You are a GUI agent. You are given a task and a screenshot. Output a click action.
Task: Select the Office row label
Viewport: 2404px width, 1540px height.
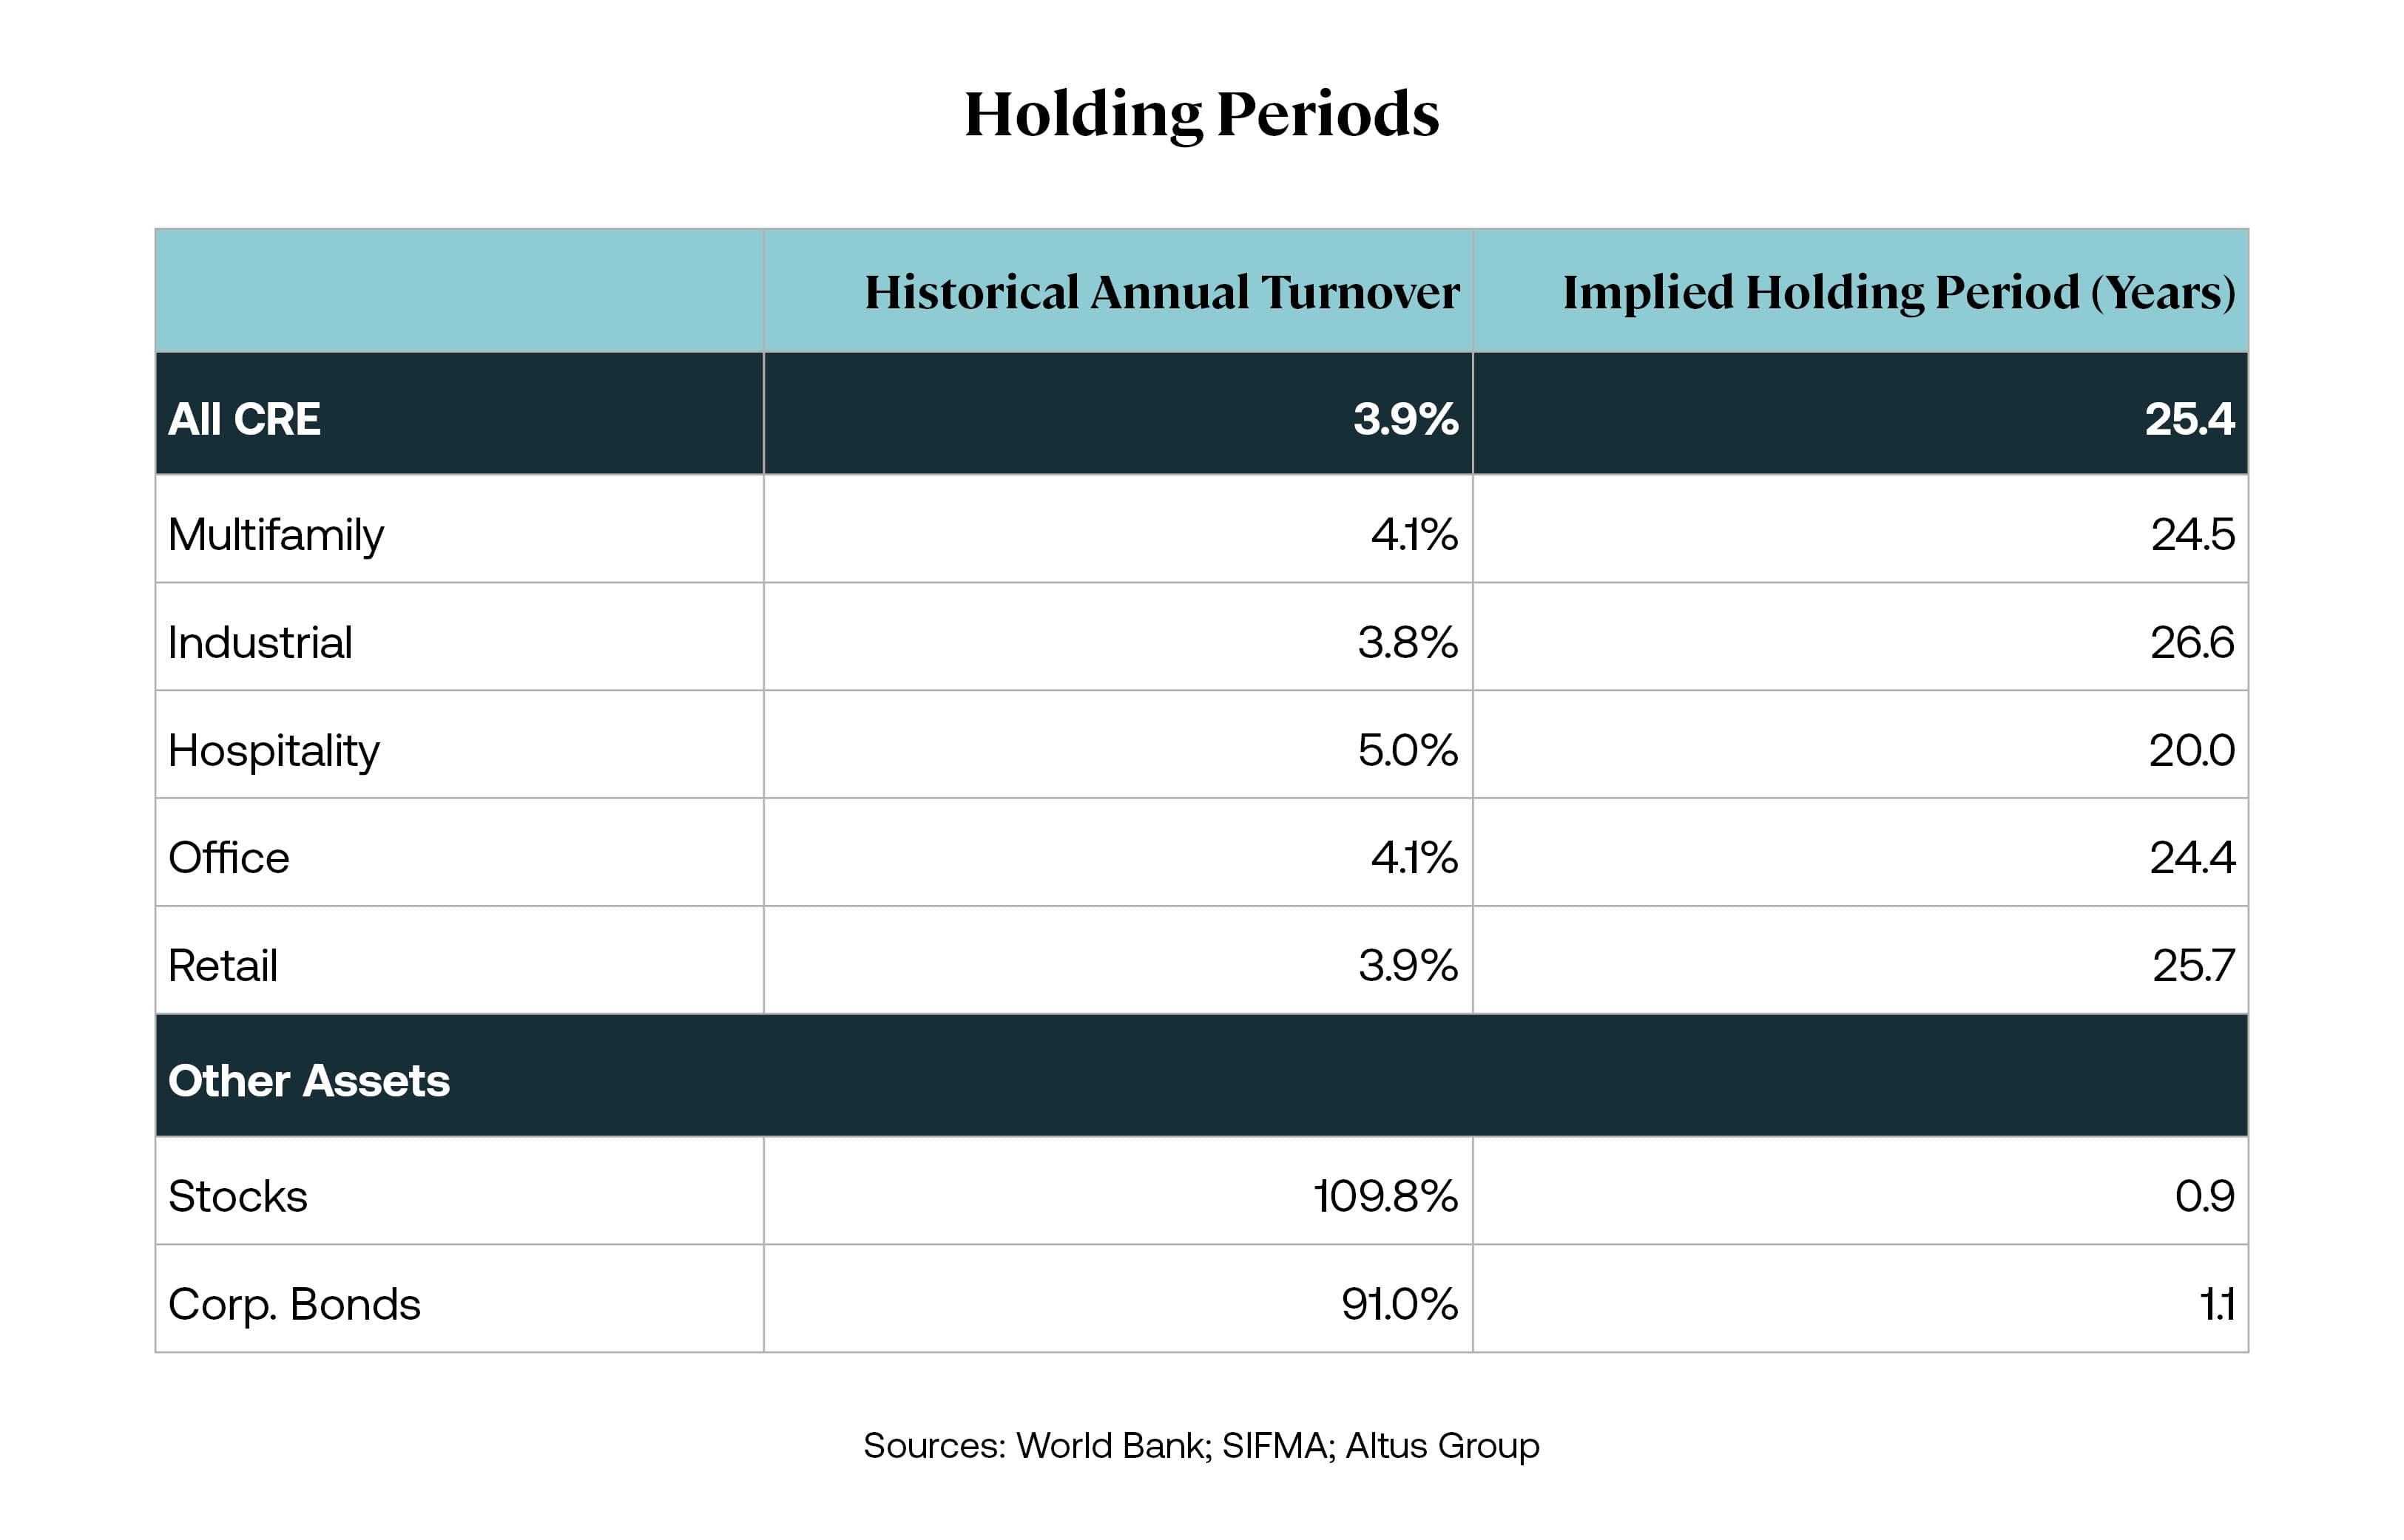click(229, 858)
